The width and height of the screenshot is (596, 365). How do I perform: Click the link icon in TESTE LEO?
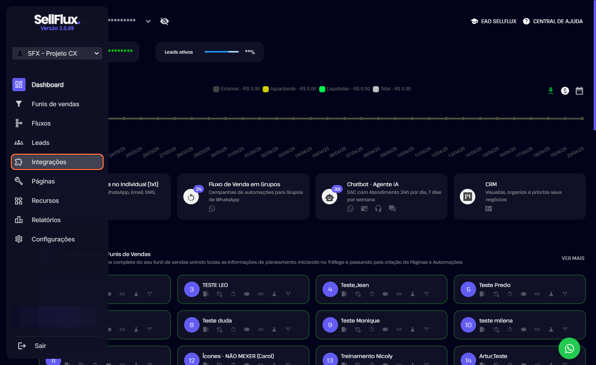click(x=261, y=294)
